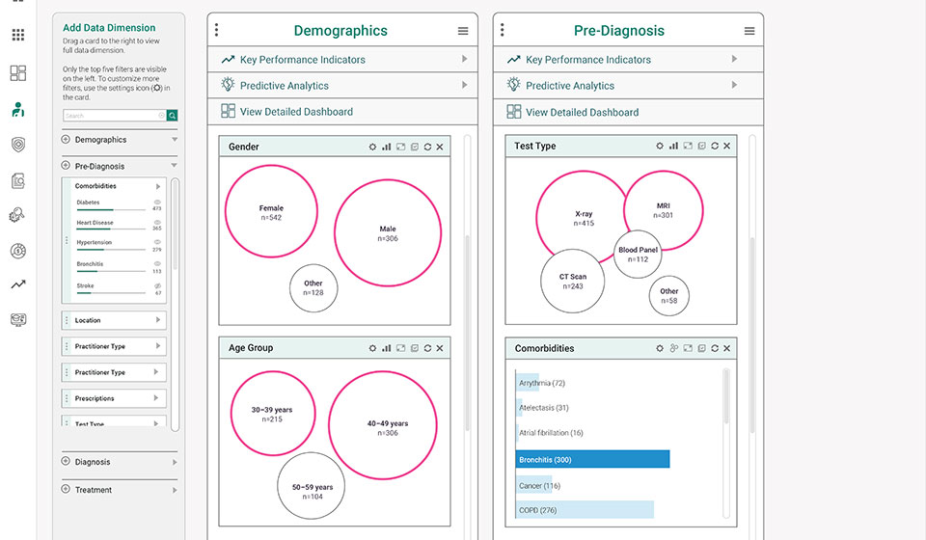
Task: Open settings gear on Gender card
Action: pos(372,147)
